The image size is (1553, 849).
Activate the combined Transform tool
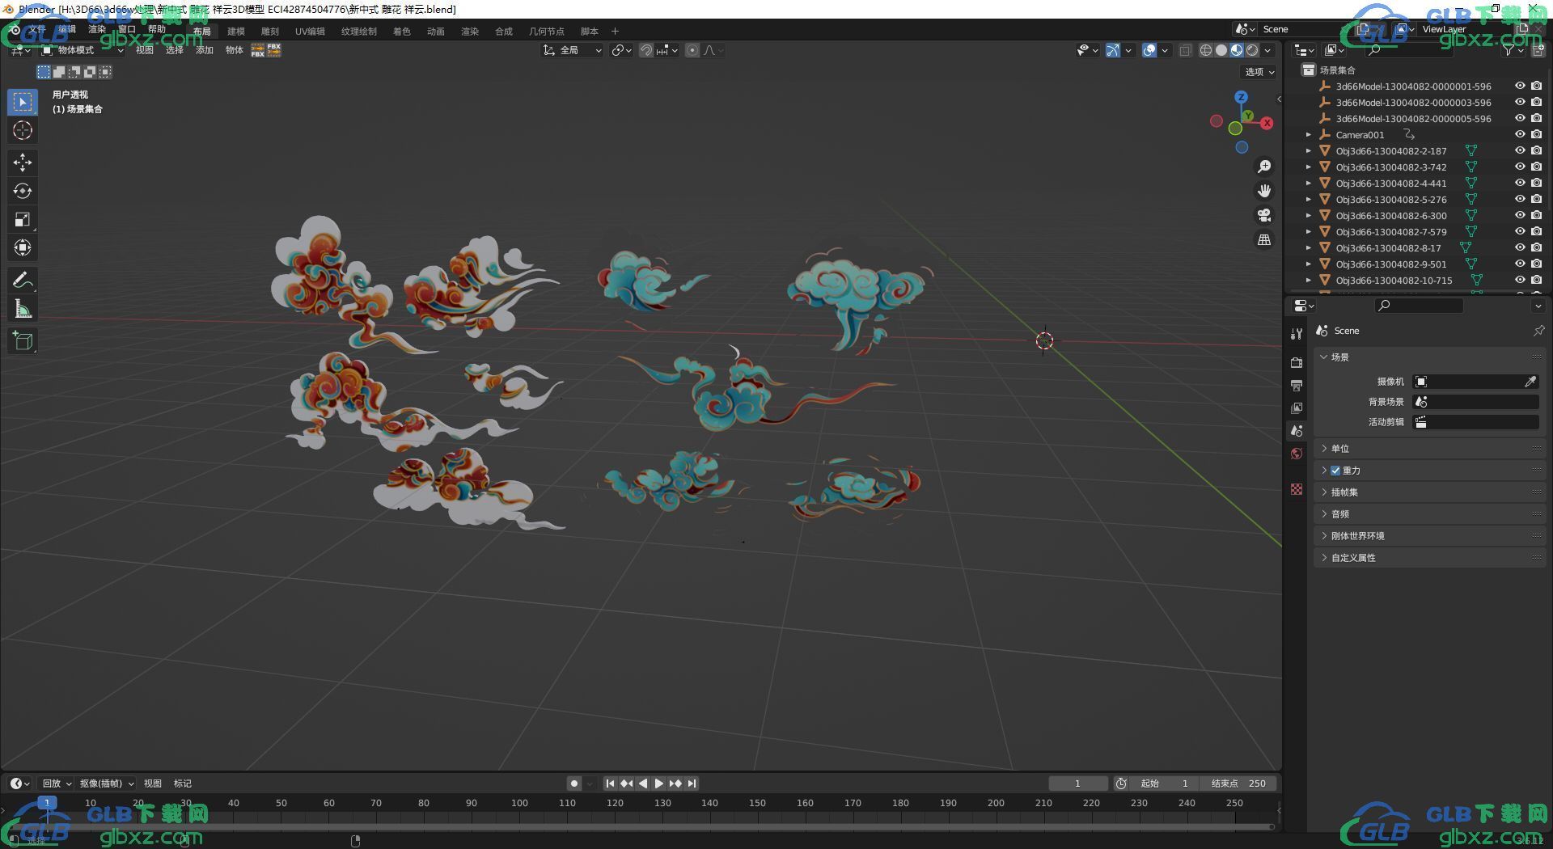point(23,247)
